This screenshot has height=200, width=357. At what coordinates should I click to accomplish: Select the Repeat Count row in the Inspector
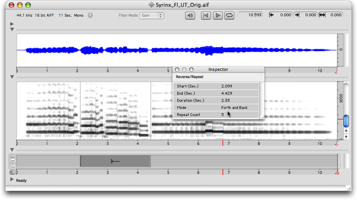click(216, 115)
